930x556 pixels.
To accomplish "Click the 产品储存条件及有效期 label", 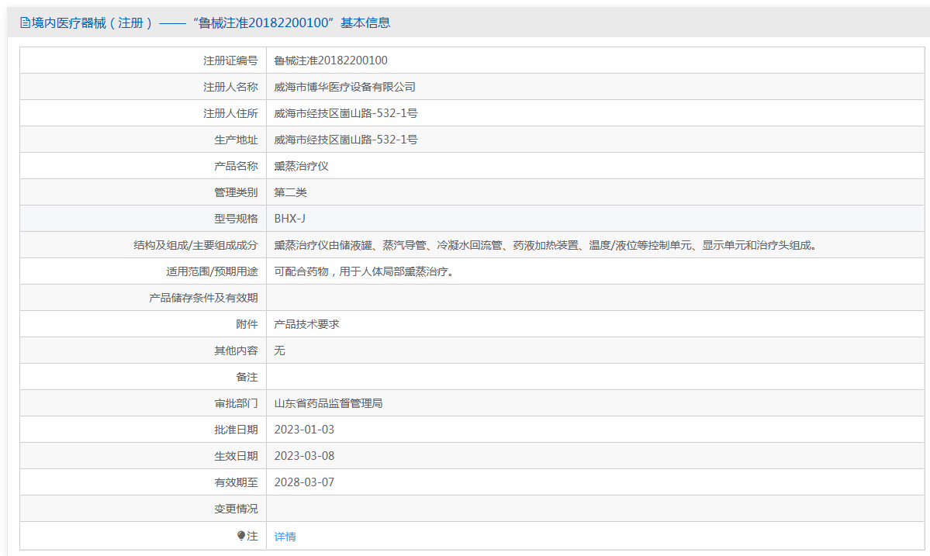I will point(203,298).
